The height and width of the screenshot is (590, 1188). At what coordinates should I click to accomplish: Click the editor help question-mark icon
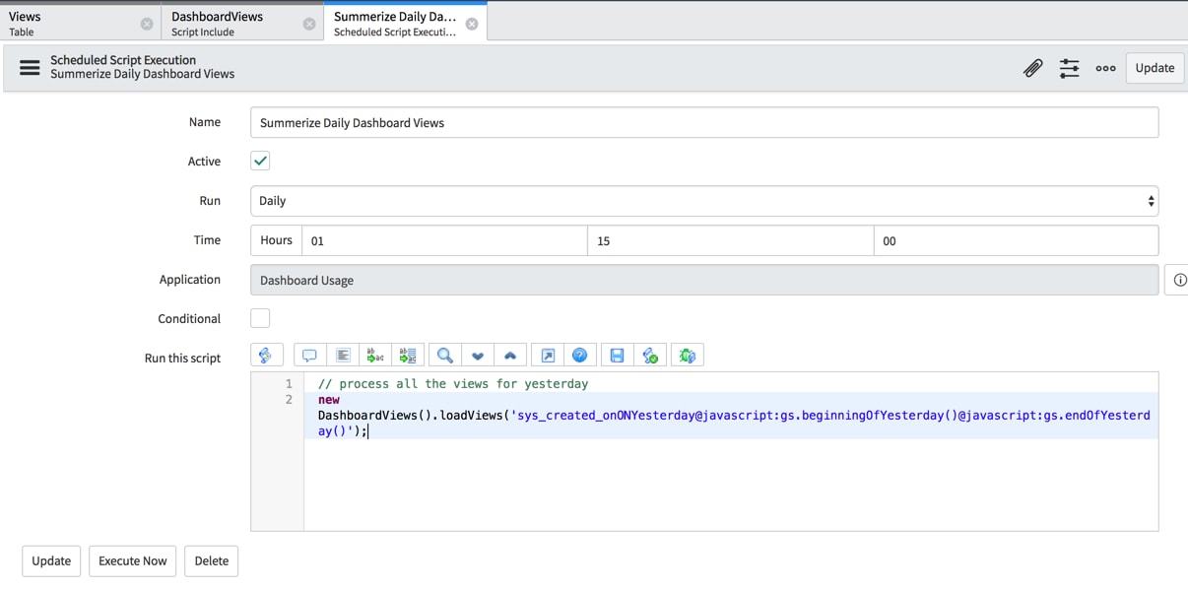(x=579, y=355)
